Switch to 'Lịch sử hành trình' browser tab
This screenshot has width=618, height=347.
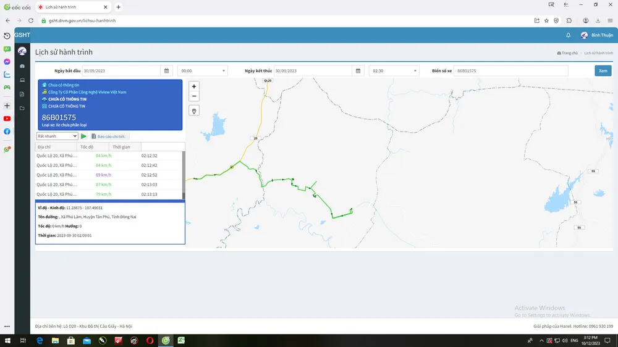[73, 7]
